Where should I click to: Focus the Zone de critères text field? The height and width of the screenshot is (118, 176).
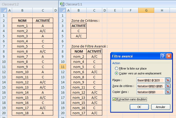point(151,86)
